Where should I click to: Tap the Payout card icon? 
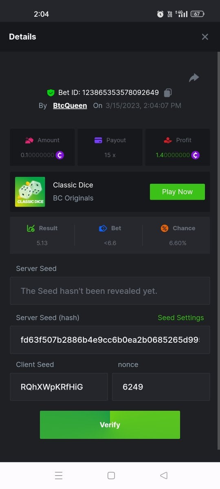tap(98, 140)
